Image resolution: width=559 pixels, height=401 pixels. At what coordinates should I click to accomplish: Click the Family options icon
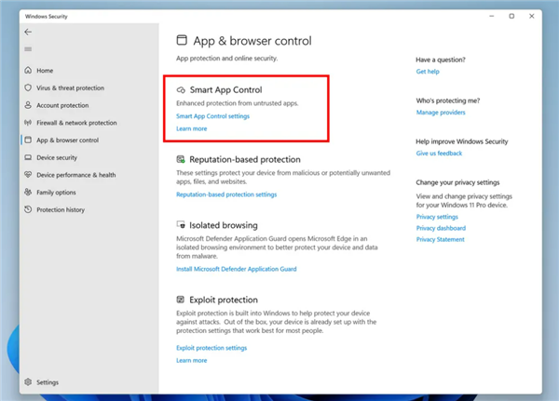(x=28, y=193)
